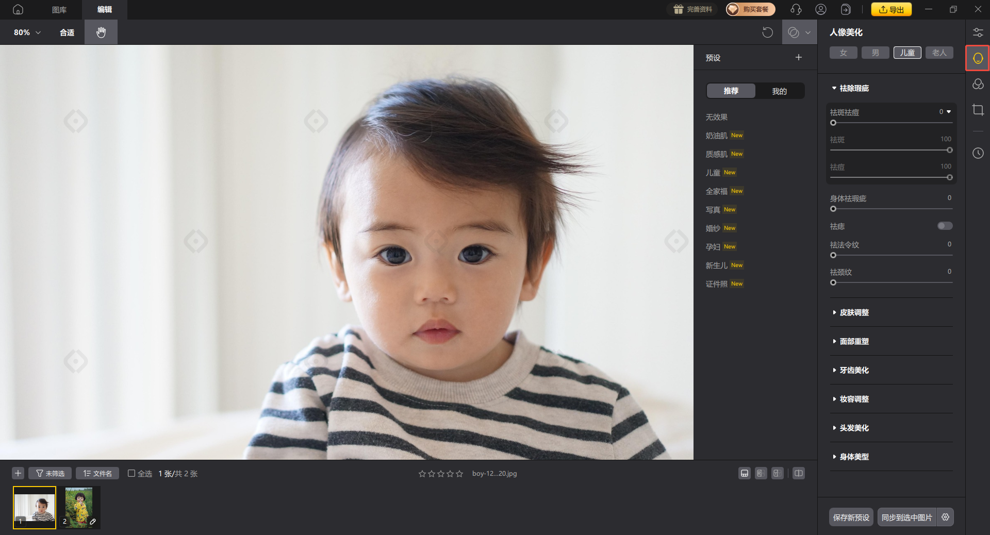This screenshot has width=990, height=535.
Task: Open the history clock panel
Action: (x=978, y=153)
